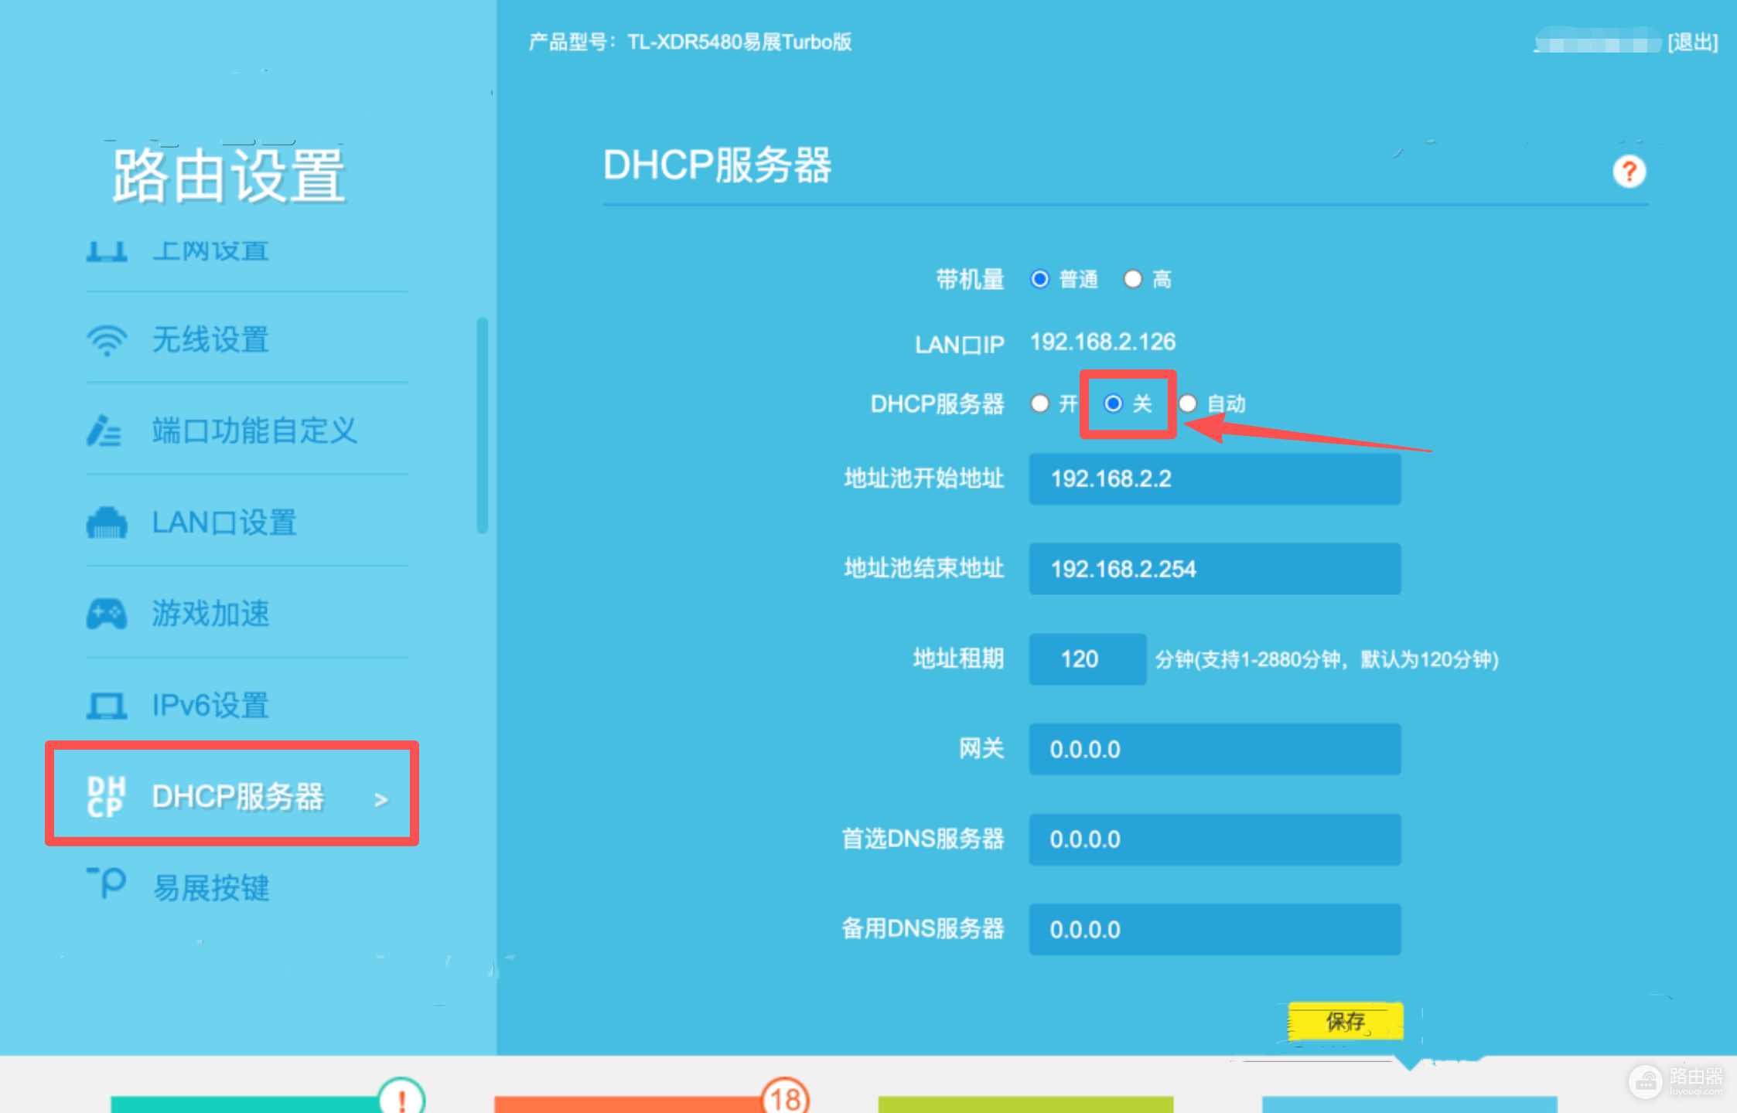Go to LAN口设置
The image size is (1737, 1113).
[224, 522]
